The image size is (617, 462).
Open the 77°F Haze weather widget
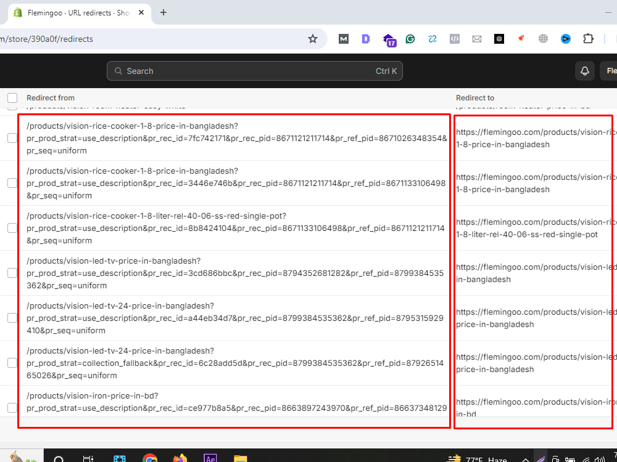(x=478, y=458)
